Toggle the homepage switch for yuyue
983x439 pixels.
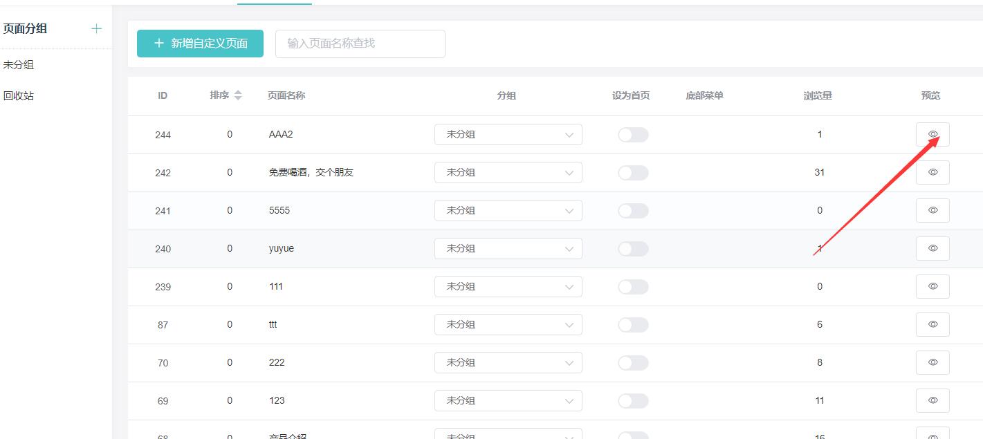(633, 249)
